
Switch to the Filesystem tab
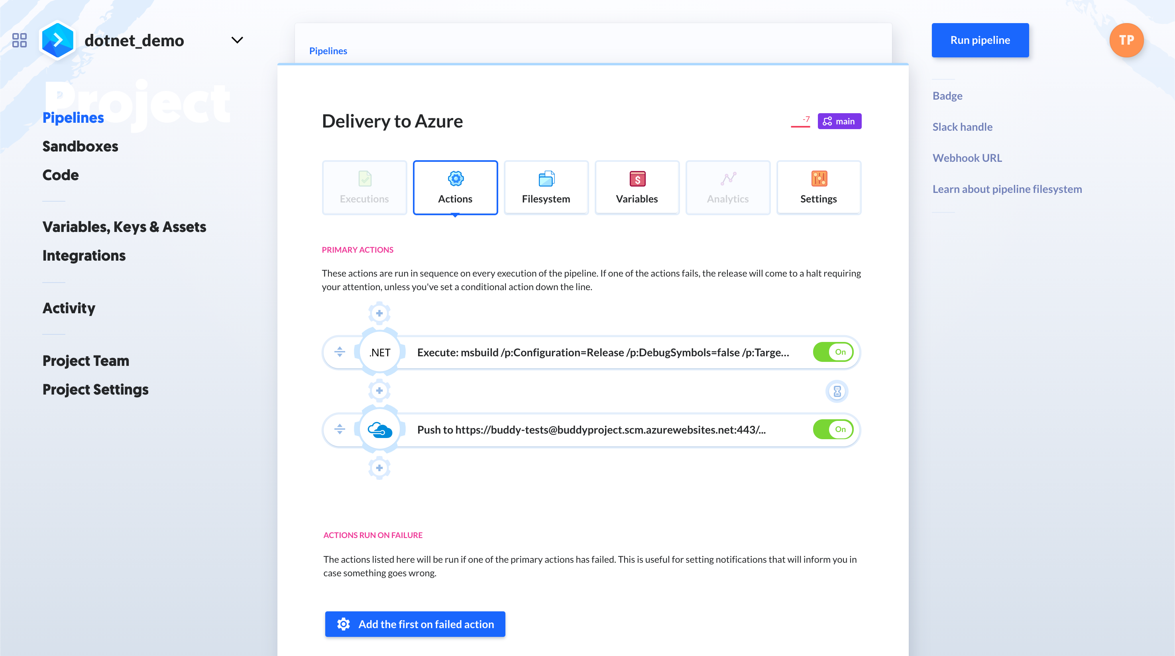point(546,187)
